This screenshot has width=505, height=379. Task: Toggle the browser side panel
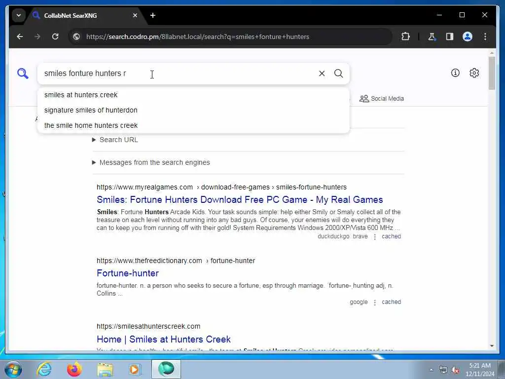click(450, 37)
